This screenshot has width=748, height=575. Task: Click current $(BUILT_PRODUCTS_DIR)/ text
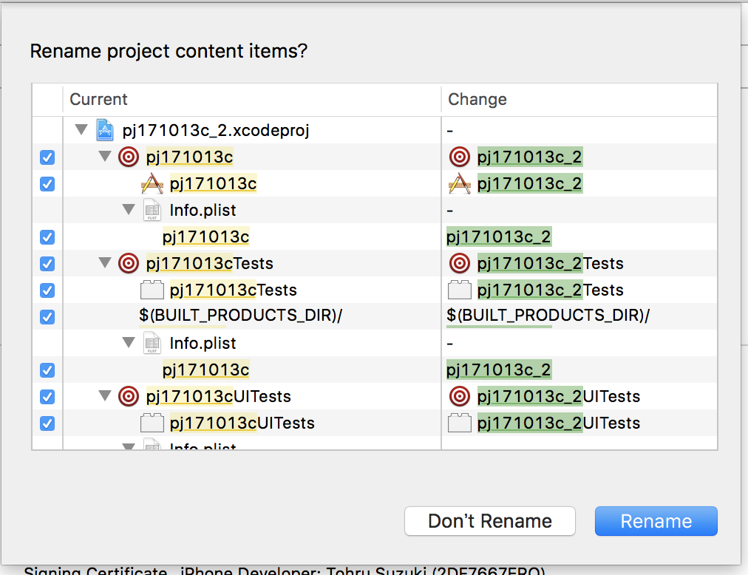pyautogui.click(x=240, y=316)
